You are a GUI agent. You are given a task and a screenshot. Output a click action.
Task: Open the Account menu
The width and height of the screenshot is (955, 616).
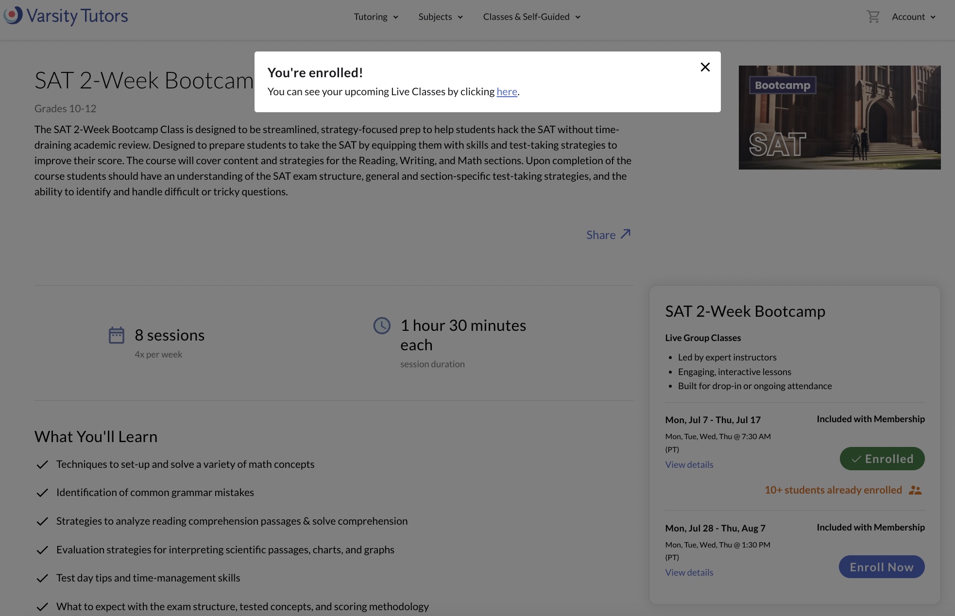pyautogui.click(x=913, y=17)
